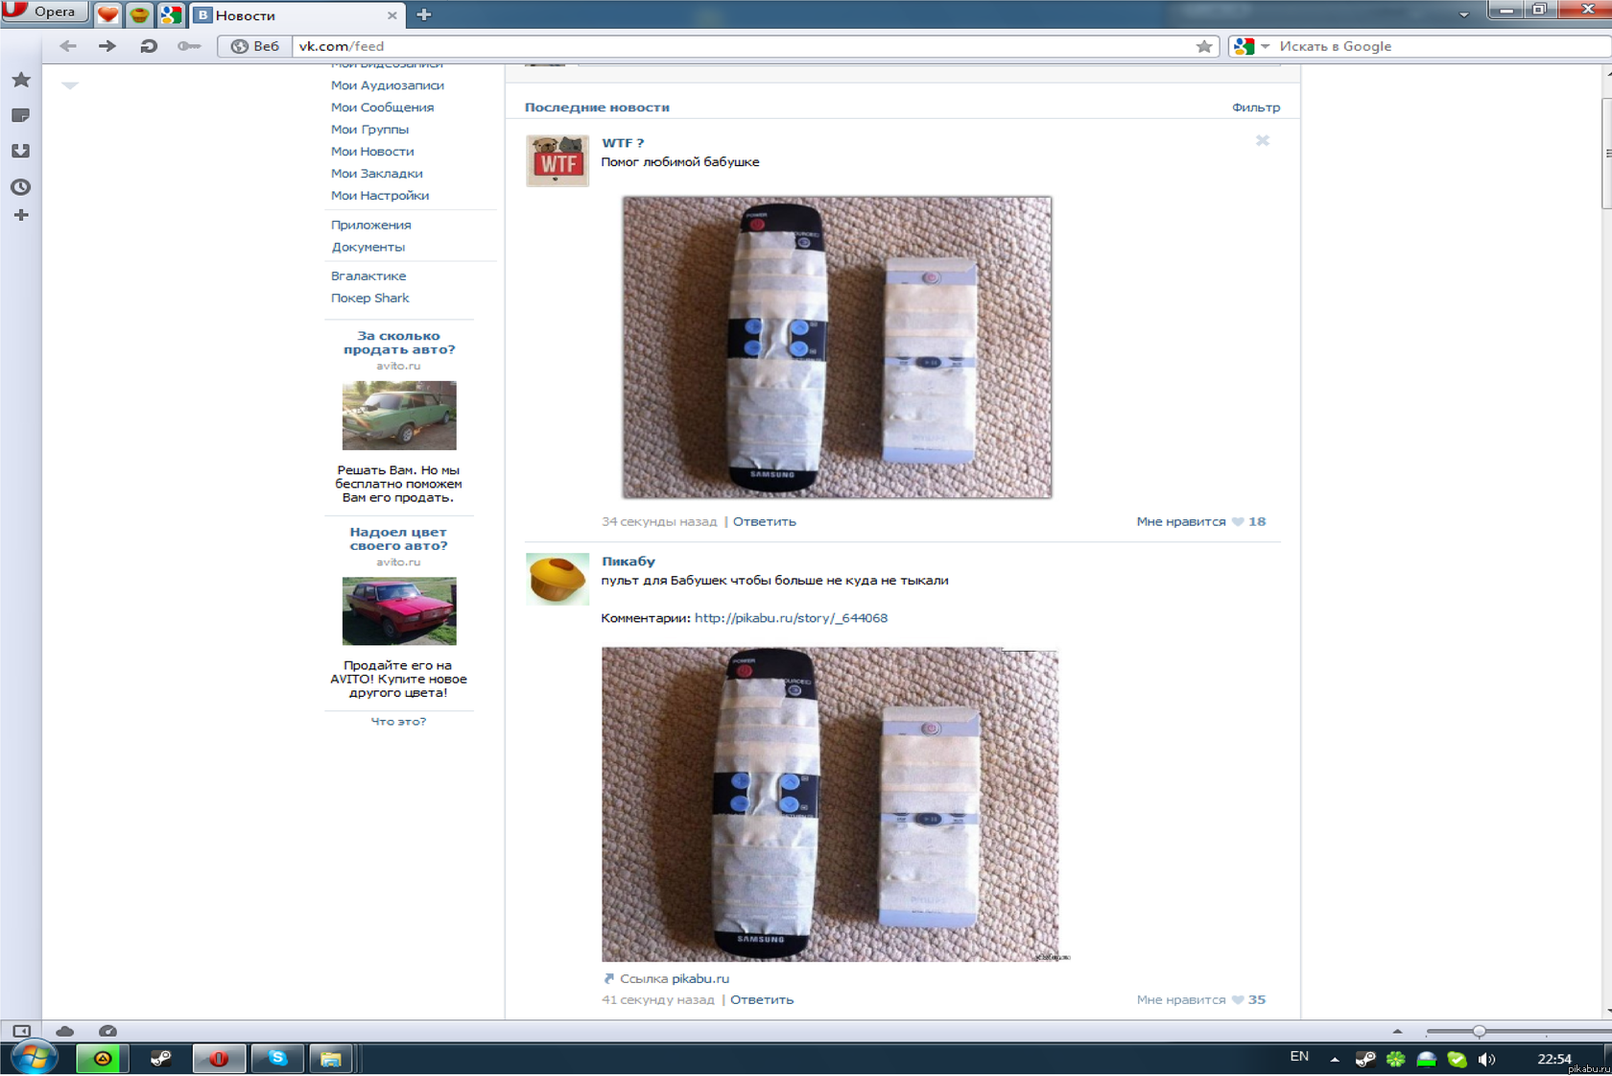The width and height of the screenshot is (1612, 1076).
Task: Like the Пикабу post via Мне нравится
Action: [x=1180, y=1000]
